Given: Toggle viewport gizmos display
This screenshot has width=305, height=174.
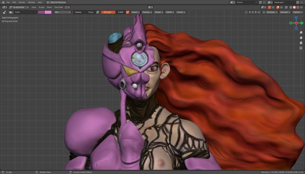Looking at the screenshot, I should tap(270, 7).
